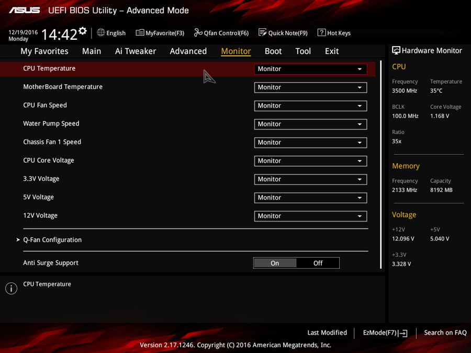Click the 3500 MHz CPU frequency value
471x353 pixels.
click(405, 90)
